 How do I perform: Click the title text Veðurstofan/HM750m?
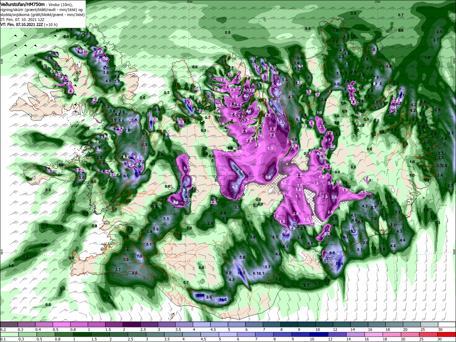(x=22, y=4)
